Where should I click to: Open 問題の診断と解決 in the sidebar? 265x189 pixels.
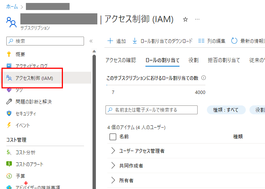[34, 102]
